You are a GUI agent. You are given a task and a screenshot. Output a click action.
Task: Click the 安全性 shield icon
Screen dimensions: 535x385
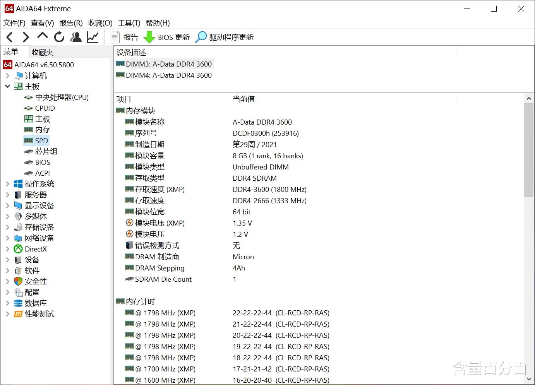tap(18, 281)
